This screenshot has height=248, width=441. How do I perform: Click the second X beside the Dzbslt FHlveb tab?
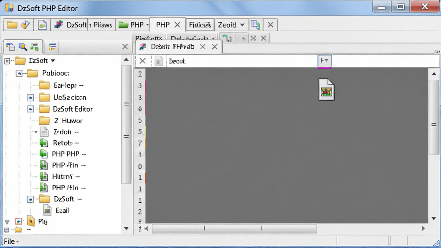214,46
